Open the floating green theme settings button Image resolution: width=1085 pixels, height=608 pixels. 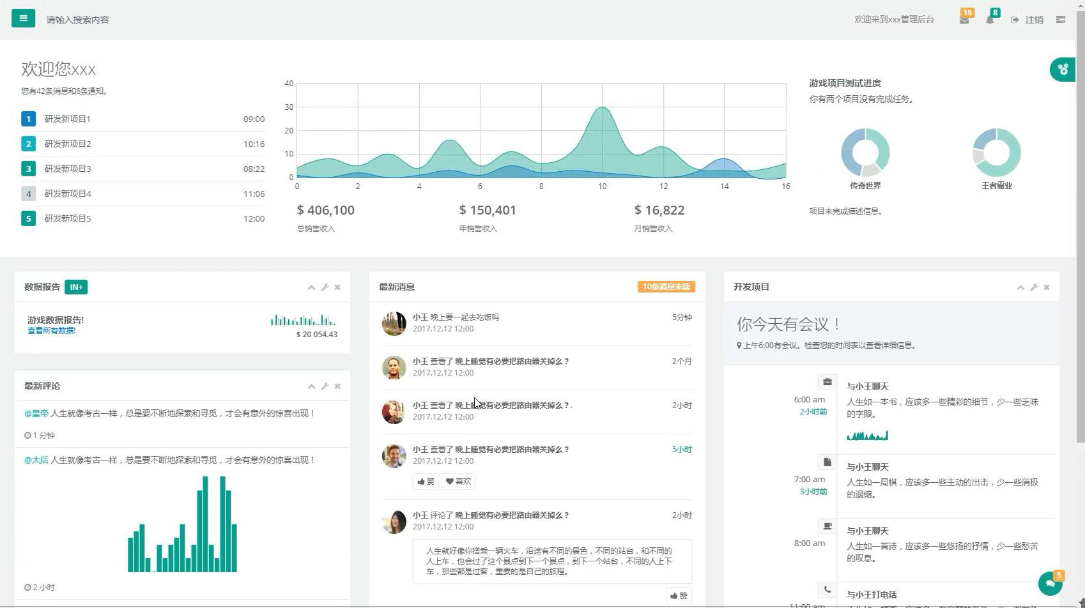coord(1063,70)
